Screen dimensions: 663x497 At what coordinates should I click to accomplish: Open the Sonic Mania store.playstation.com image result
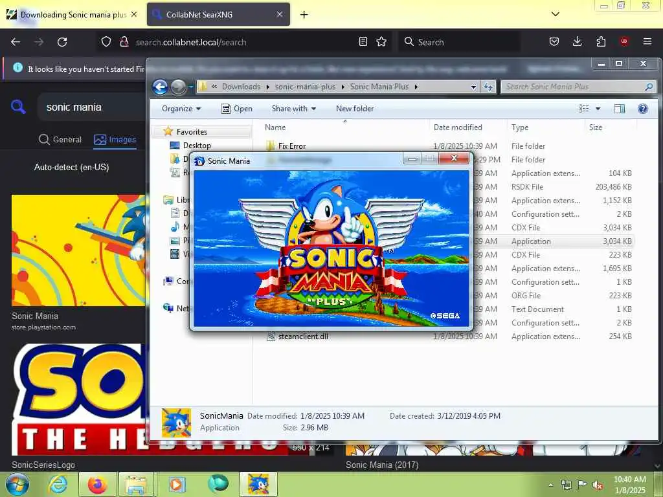(x=78, y=250)
